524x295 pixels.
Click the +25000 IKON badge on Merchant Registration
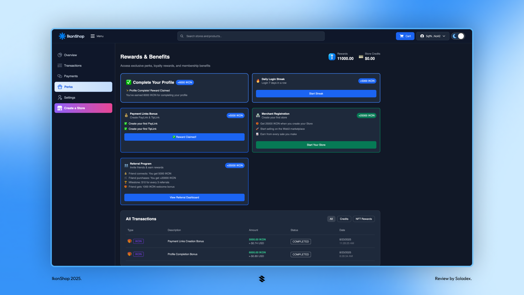(366, 116)
